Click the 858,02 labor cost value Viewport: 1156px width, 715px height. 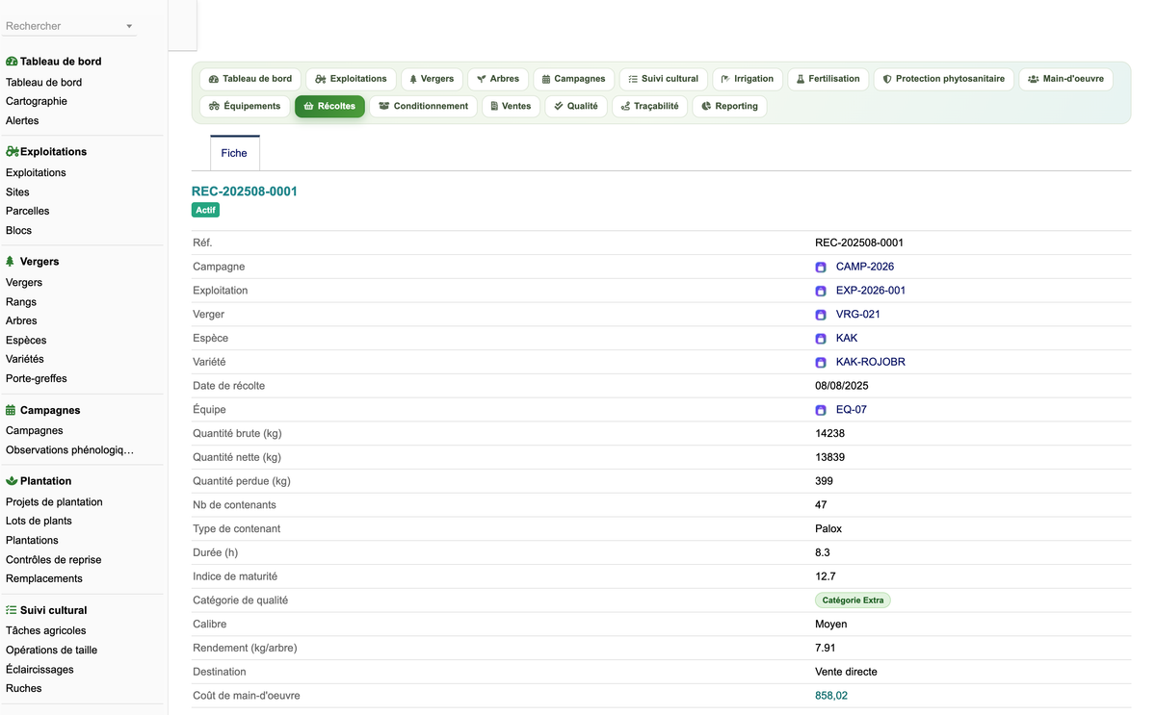coord(831,696)
